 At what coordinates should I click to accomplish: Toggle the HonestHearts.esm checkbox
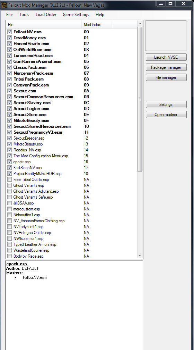[x=10, y=44]
